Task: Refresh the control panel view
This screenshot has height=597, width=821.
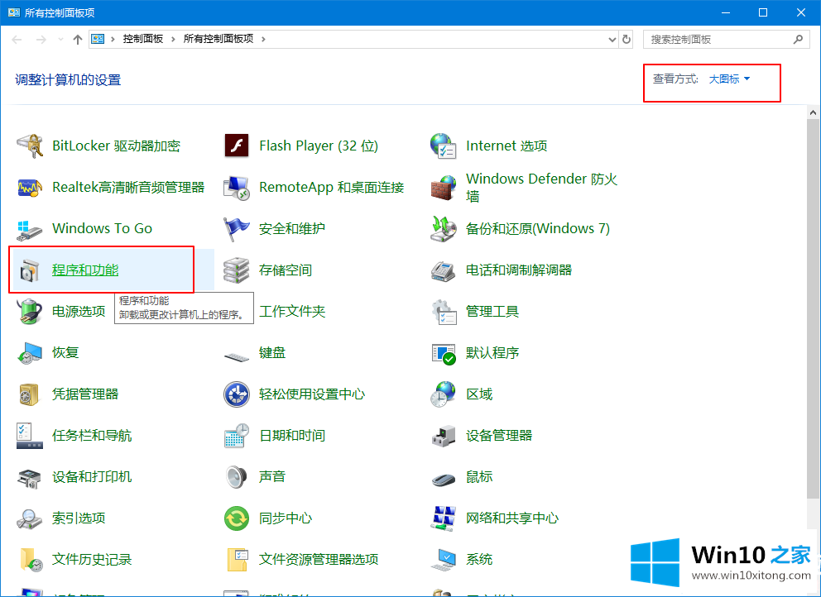Action: (x=627, y=39)
